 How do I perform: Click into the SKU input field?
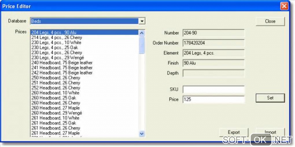[213, 89]
